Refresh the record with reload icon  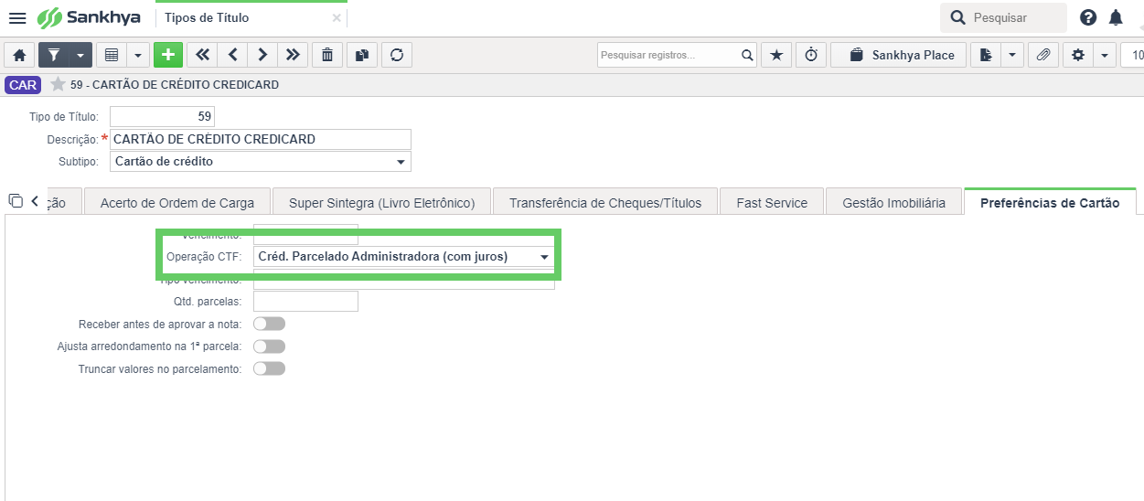click(397, 55)
